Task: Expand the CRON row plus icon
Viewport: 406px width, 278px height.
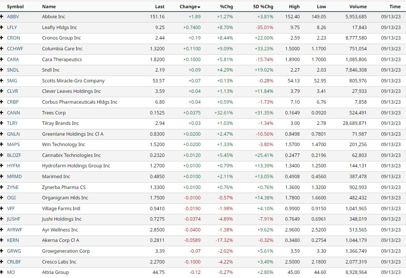Action: point(1,38)
